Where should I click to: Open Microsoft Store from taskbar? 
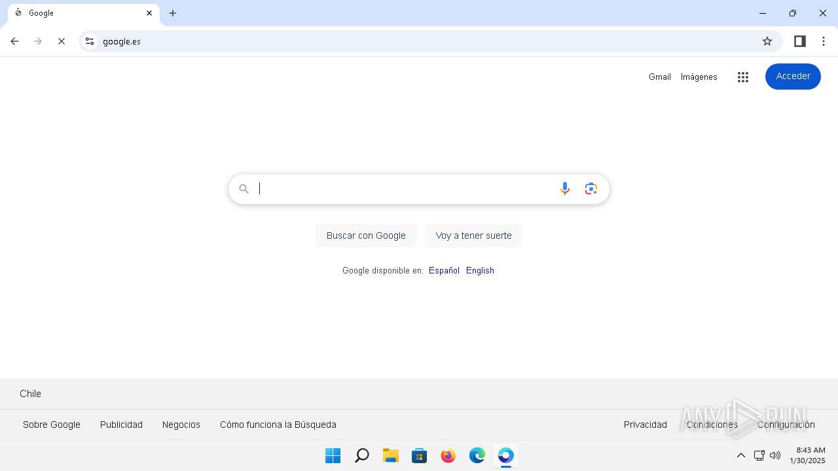pos(420,455)
